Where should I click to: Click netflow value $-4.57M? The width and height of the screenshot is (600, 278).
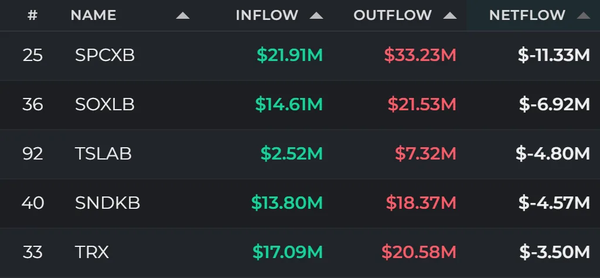[554, 203]
